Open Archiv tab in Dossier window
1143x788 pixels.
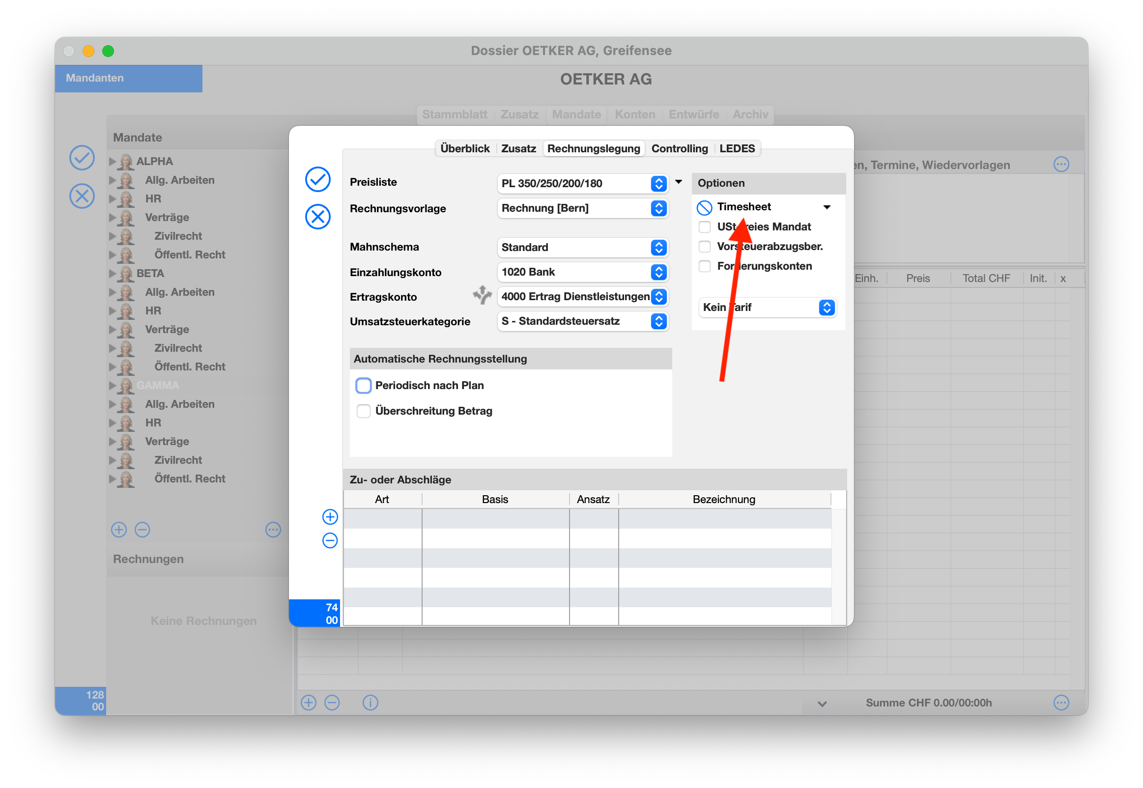coord(750,114)
